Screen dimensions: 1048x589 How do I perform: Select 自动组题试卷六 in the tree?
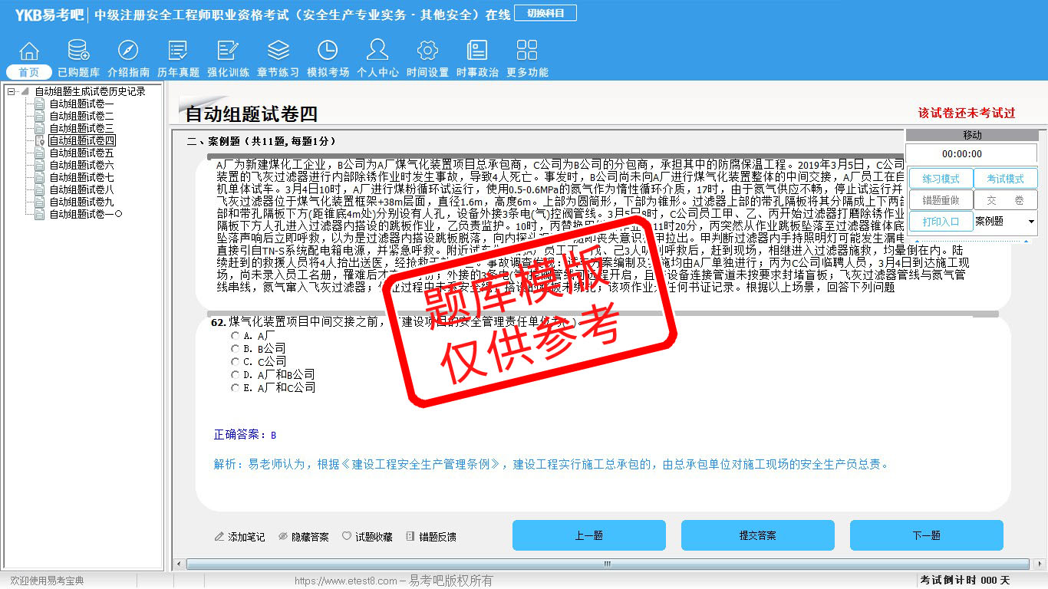pyautogui.click(x=81, y=165)
